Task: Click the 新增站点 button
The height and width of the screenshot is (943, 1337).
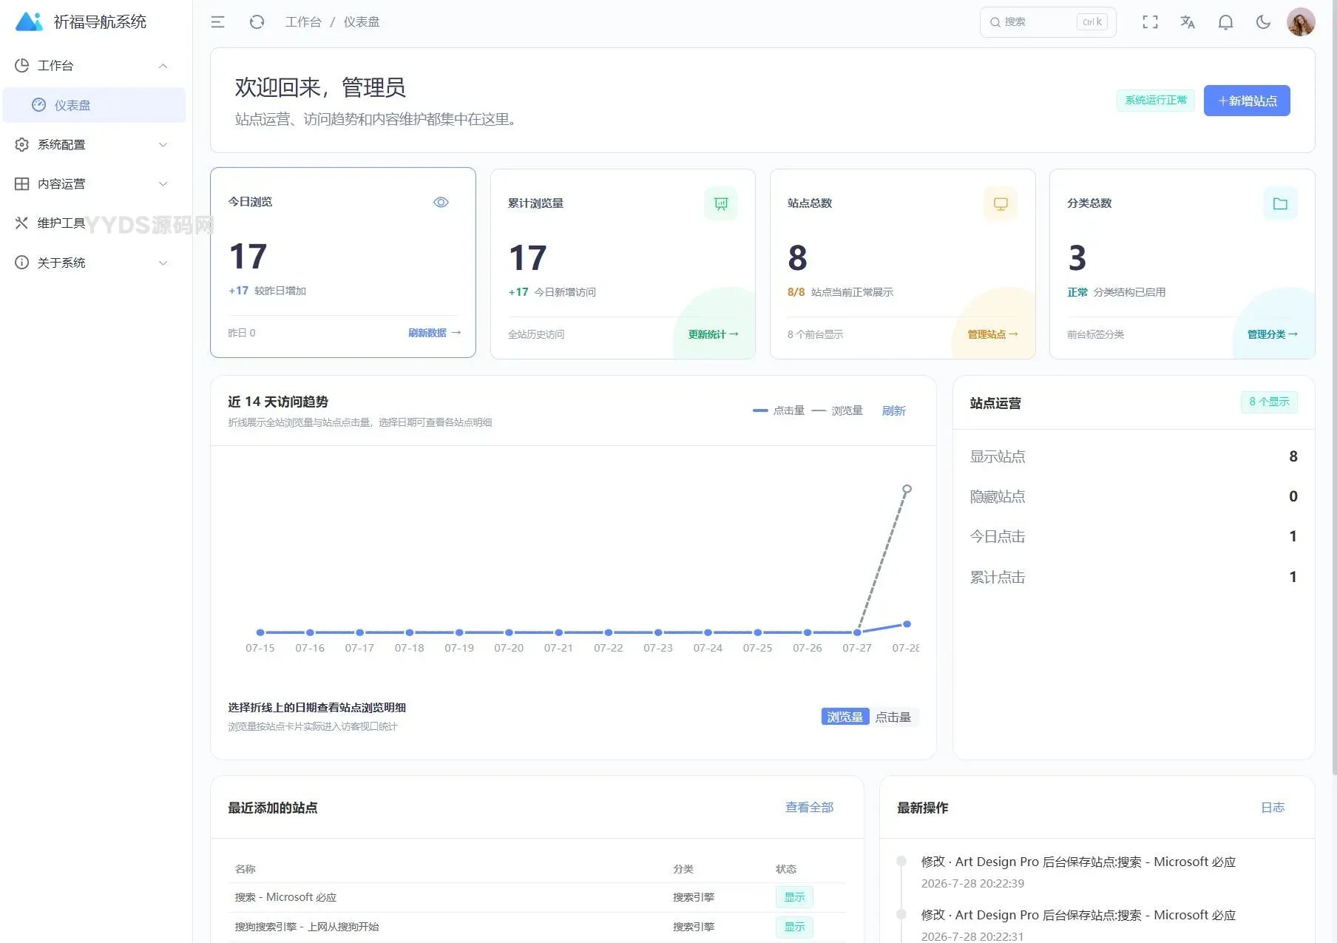Action: [x=1247, y=101]
